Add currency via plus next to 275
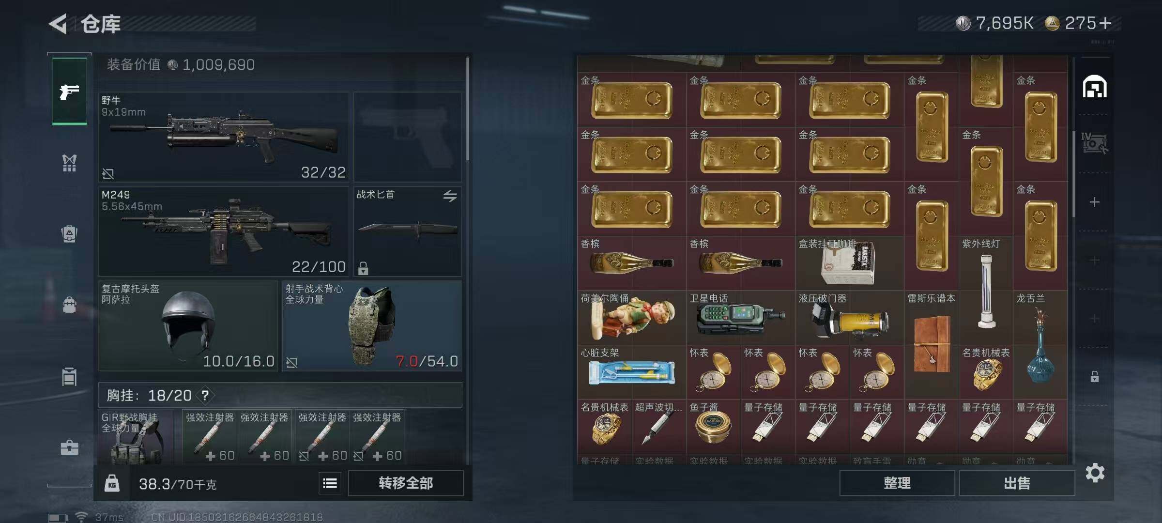 coord(1105,23)
